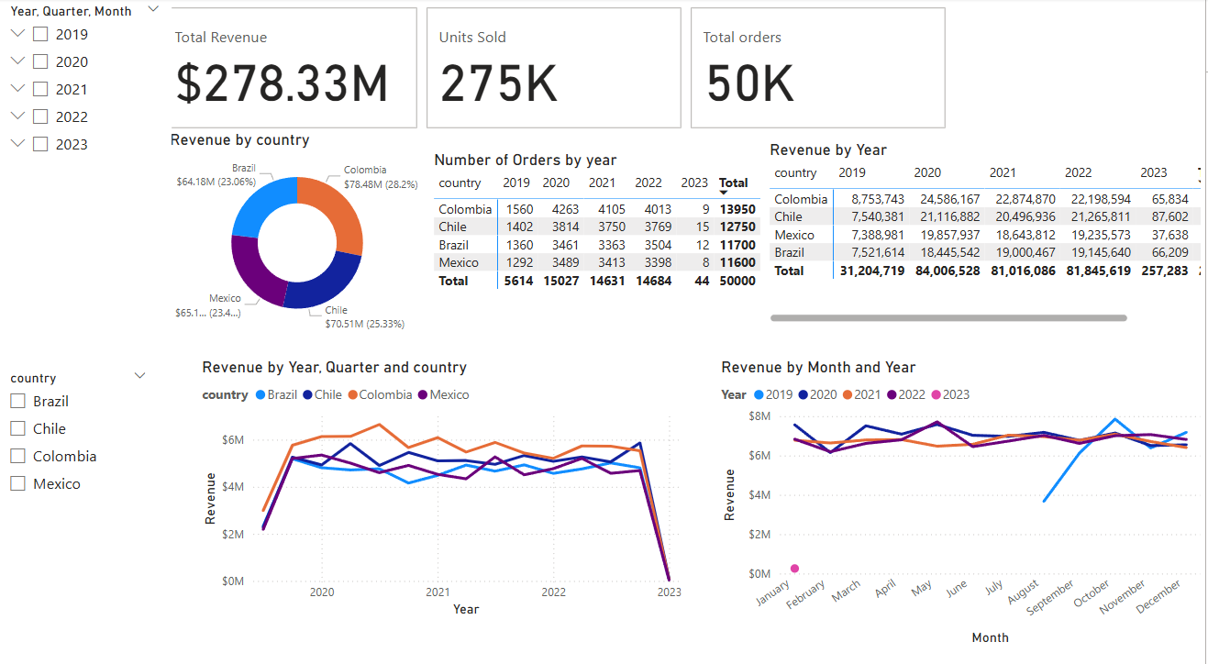Click the horizontal scrollbar under Revenue by Year

pyautogui.click(x=949, y=317)
